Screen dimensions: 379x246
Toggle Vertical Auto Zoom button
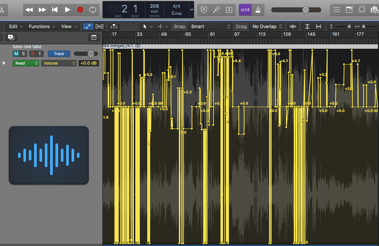[x=307, y=26]
